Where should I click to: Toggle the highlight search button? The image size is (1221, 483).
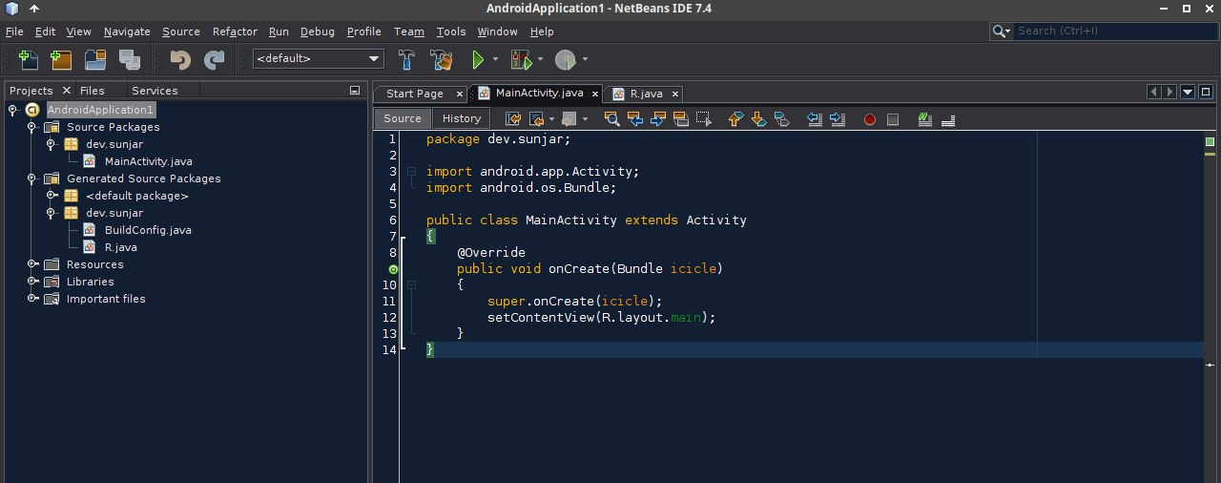point(681,119)
